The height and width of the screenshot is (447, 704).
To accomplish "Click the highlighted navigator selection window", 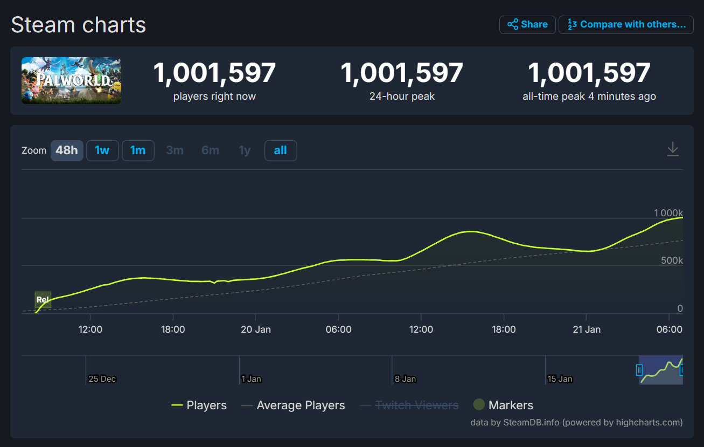I will 661,370.
